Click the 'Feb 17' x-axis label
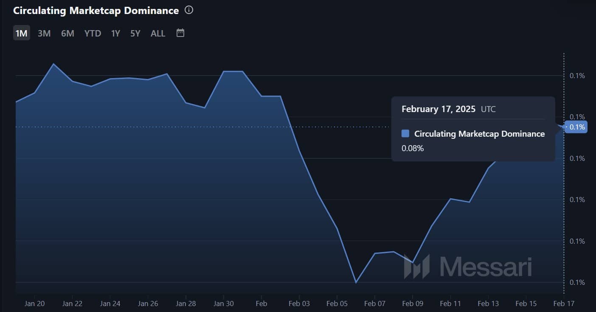 564,304
